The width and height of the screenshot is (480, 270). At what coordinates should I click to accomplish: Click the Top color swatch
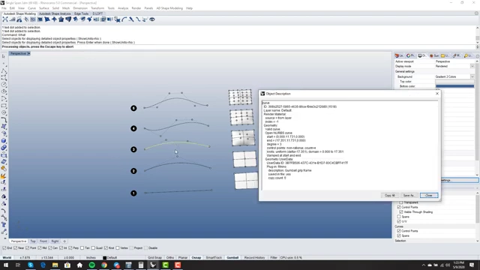(x=455, y=82)
